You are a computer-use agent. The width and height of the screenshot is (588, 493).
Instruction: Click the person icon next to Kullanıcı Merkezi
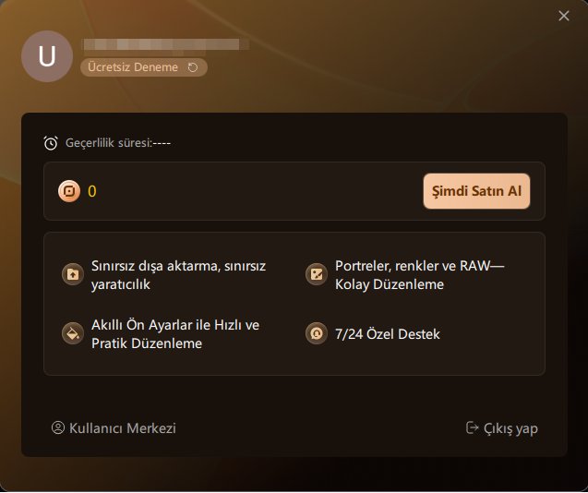coord(58,428)
